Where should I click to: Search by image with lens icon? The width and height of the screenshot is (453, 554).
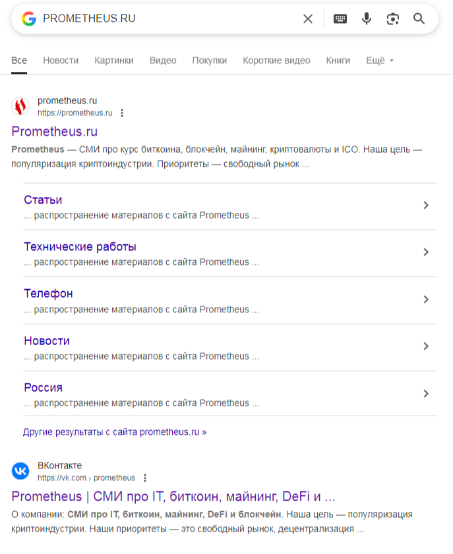393,18
